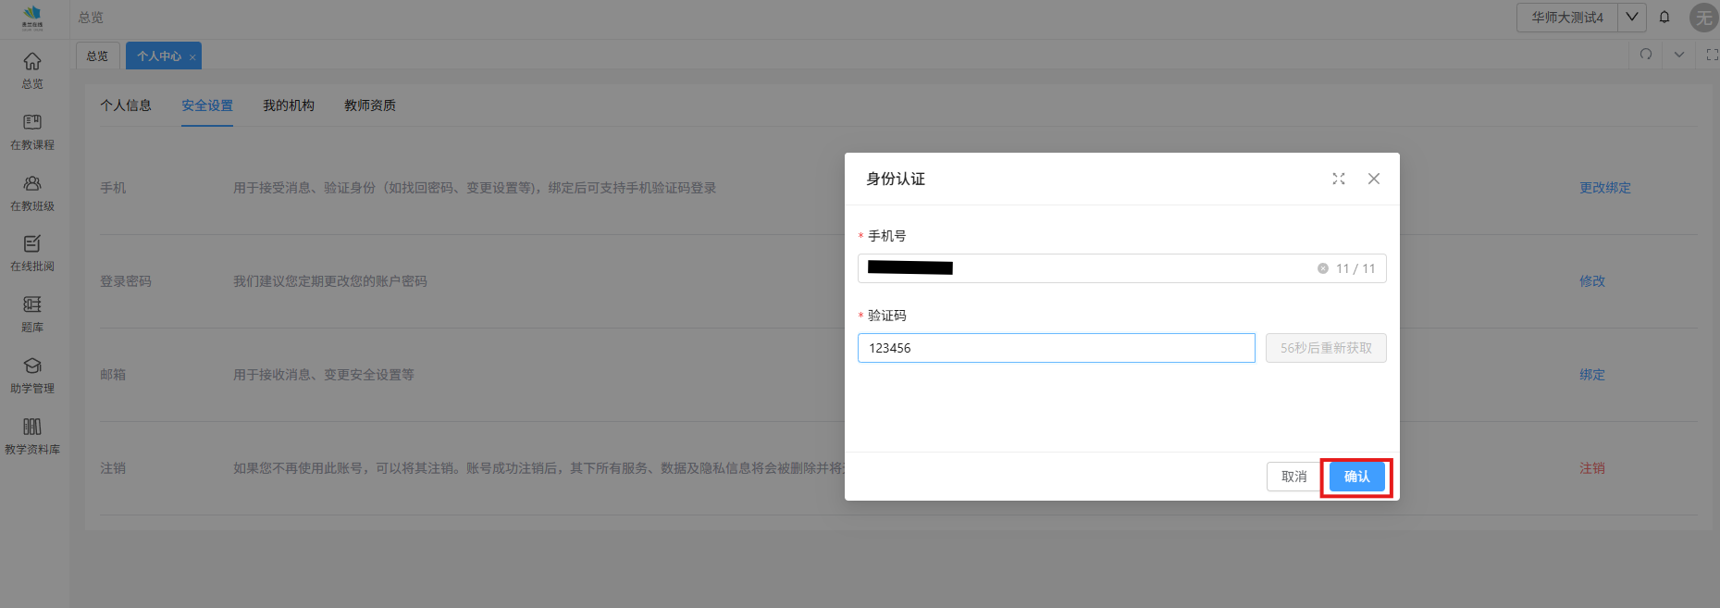
Task: Click the 验证码 input field
Action: coord(1056,348)
